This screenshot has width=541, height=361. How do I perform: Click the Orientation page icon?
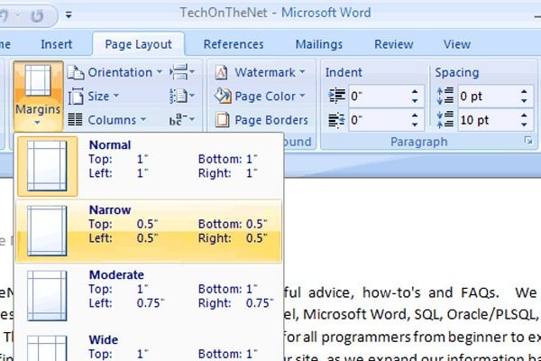(76, 72)
